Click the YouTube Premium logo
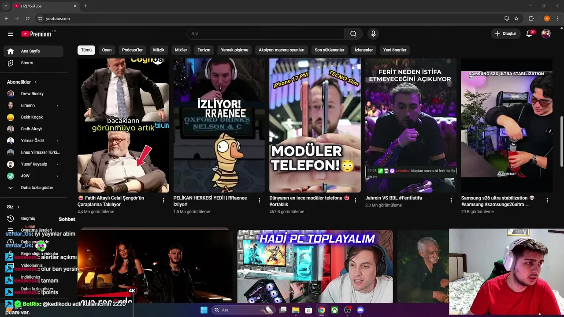This screenshot has width=564, height=317. (36, 34)
